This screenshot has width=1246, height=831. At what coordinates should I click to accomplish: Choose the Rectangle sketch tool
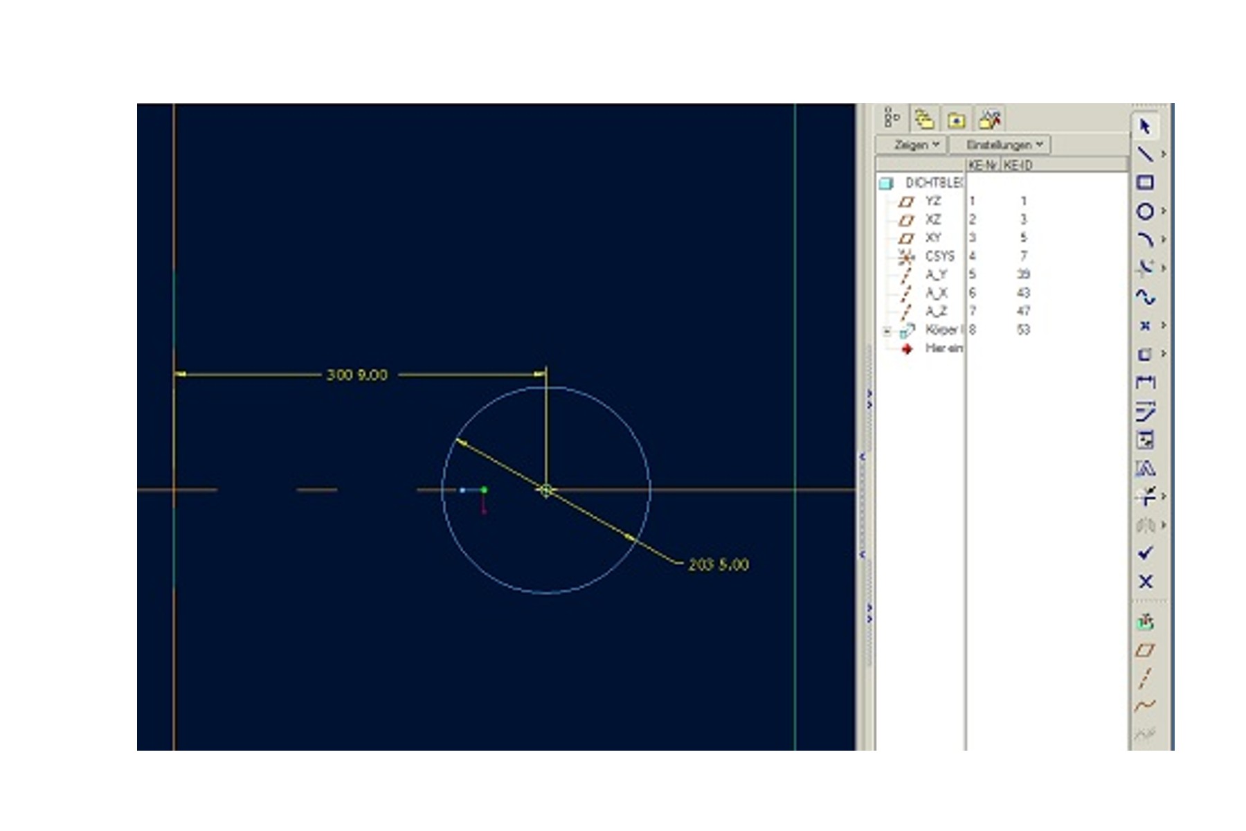[1145, 183]
